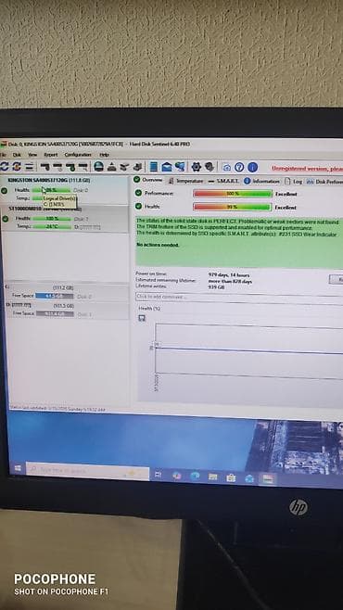Screen dimensions: 343x610
Task: Click Temp bar of ST1000DM010 disk
Action: (x=52, y=227)
